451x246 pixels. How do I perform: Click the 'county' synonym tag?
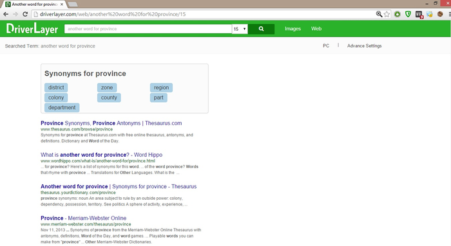click(x=109, y=98)
